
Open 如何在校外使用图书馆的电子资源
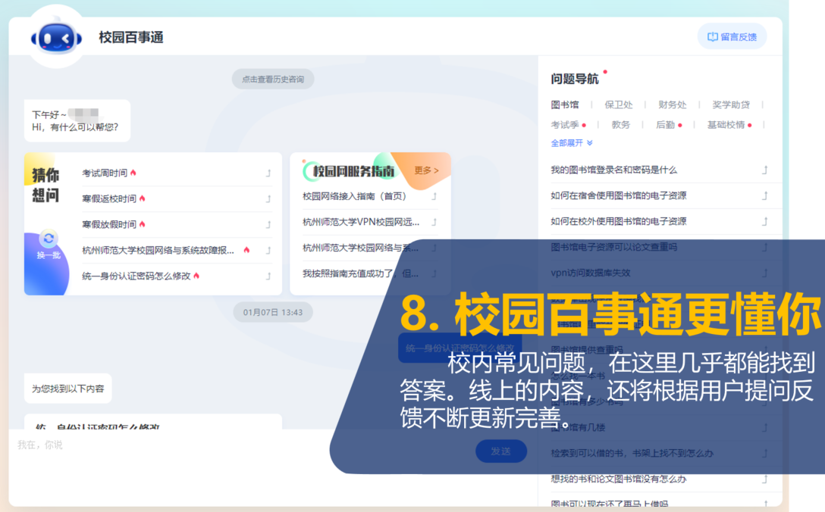point(618,221)
